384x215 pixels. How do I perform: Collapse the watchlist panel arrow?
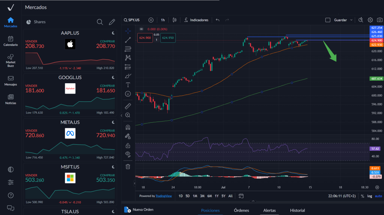pos(121,116)
